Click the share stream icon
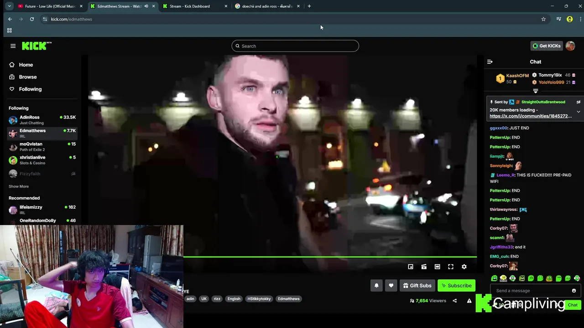The height and width of the screenshot is (328, 584). 454,301
